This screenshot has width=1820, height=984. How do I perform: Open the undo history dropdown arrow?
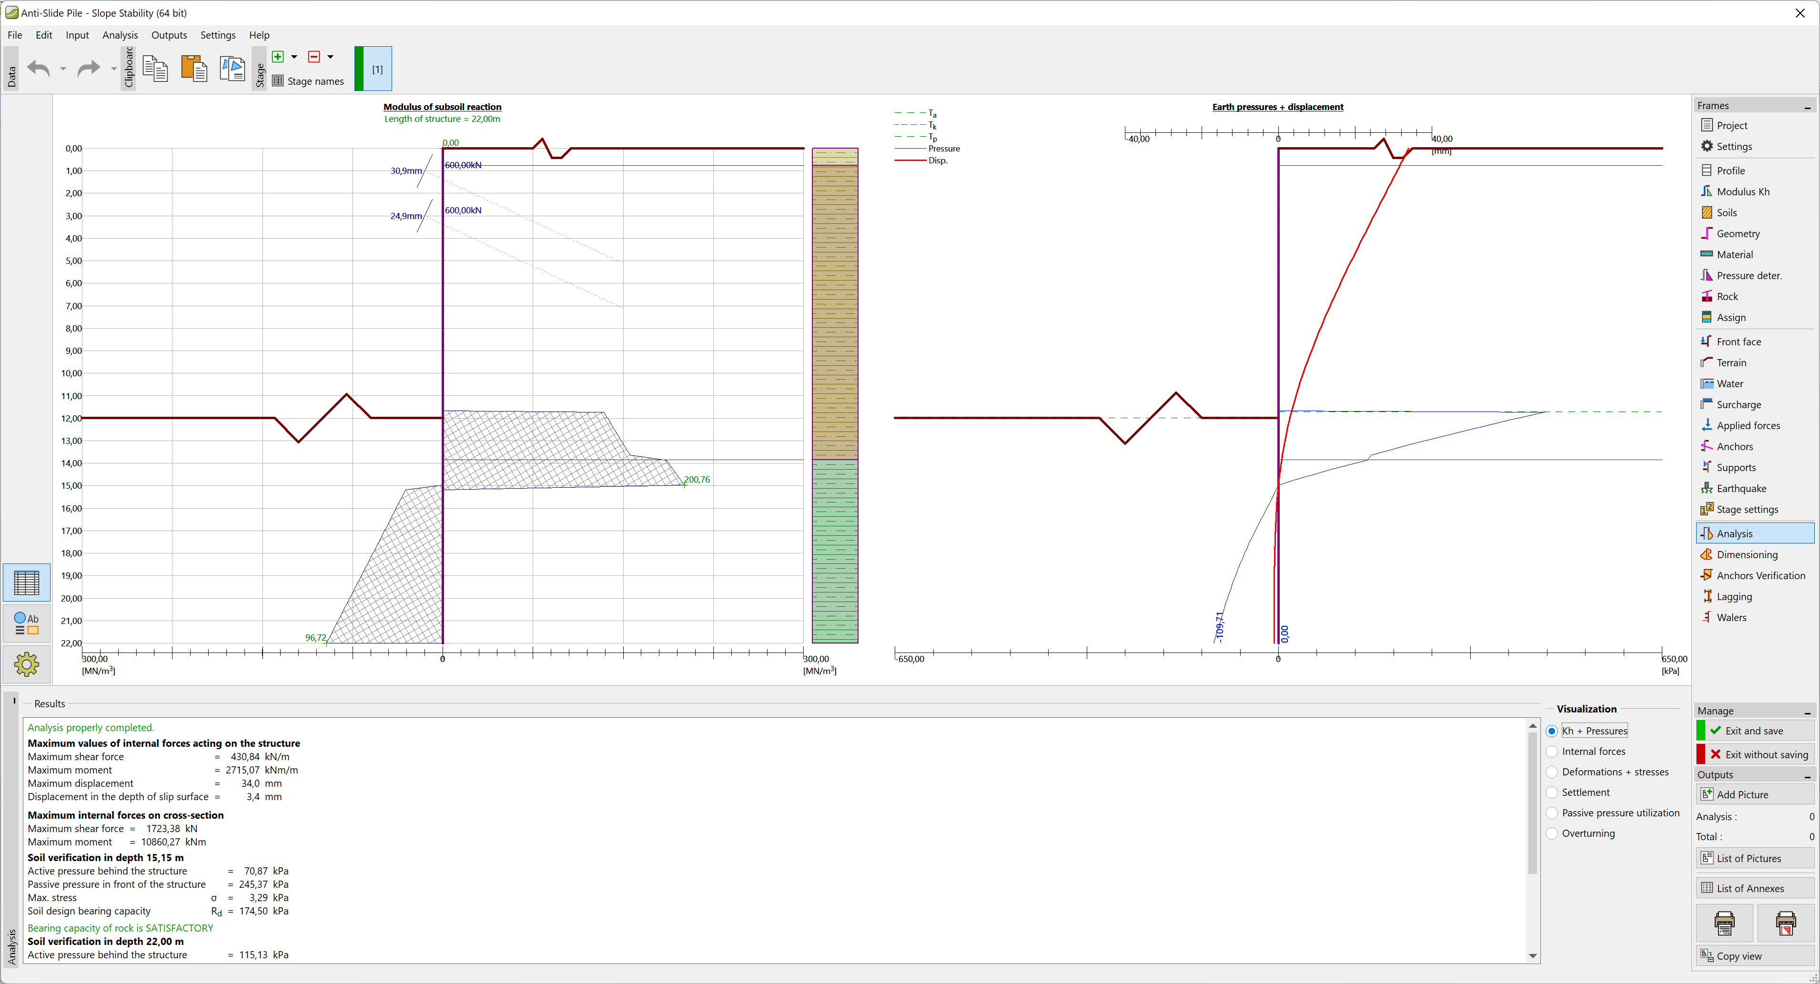63,69
